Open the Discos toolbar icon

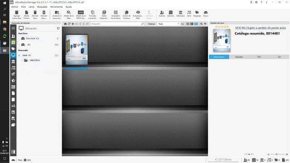pyautogui.click(x=206, y=14)
